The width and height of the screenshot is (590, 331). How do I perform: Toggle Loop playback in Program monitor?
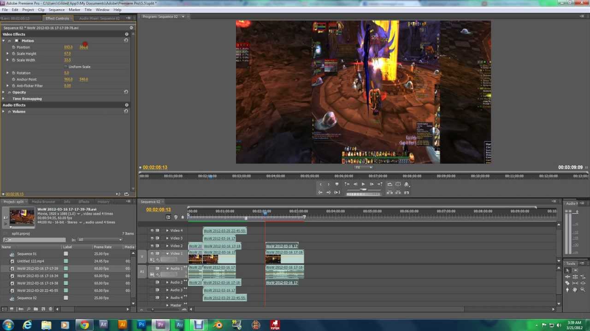click(x=389, y=184)
